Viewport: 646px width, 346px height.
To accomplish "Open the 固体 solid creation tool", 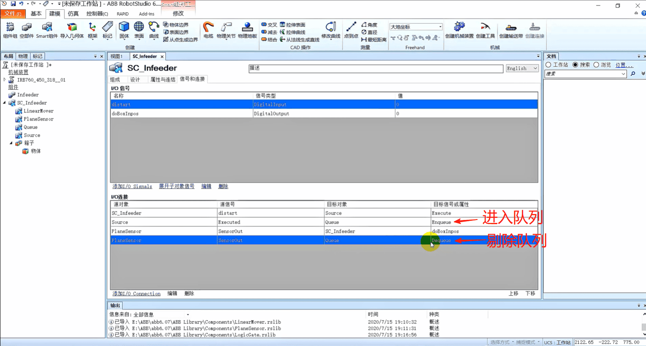I will click(124, 30).
